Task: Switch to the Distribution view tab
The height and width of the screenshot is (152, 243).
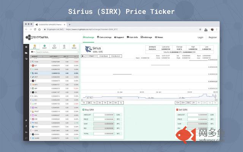Action: tap(115, 56)
